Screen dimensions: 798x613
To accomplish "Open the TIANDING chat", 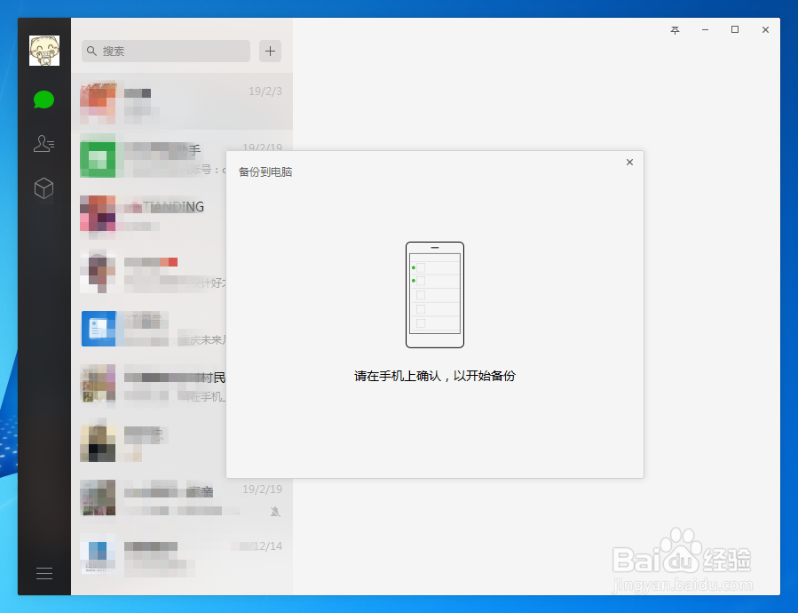I will 148,216.
